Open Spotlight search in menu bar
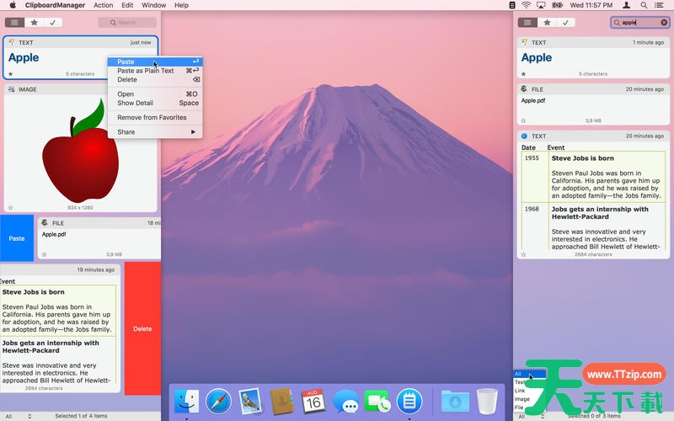This screenshot has height=421, width=674. point(644,5)
